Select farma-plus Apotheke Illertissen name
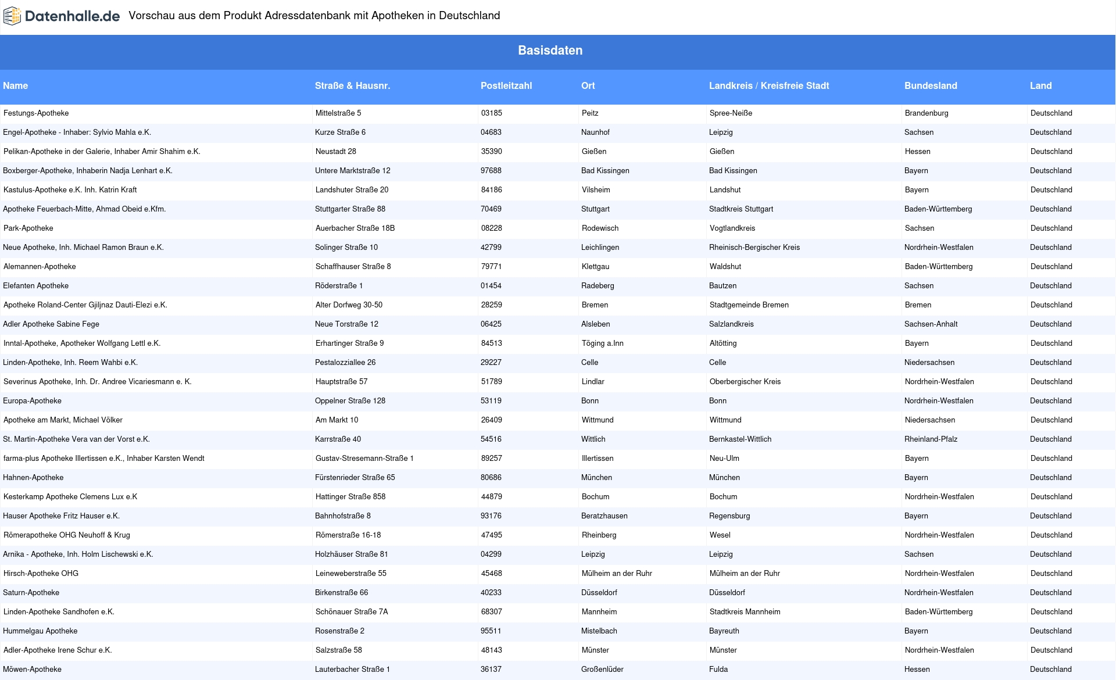Screen dimensions: 1116x680 coord(104,459)
